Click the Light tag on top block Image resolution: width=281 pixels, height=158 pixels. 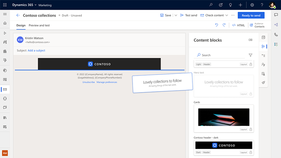coord(199,64)
